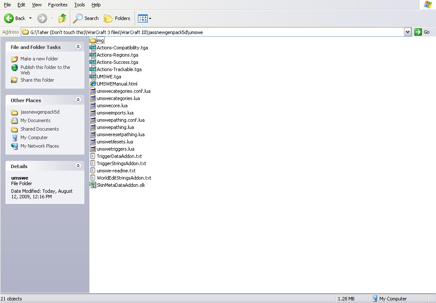The width and height of the screenshot is (436, 303).
Task: Open the File menu
Action: [x=7, y=5]
